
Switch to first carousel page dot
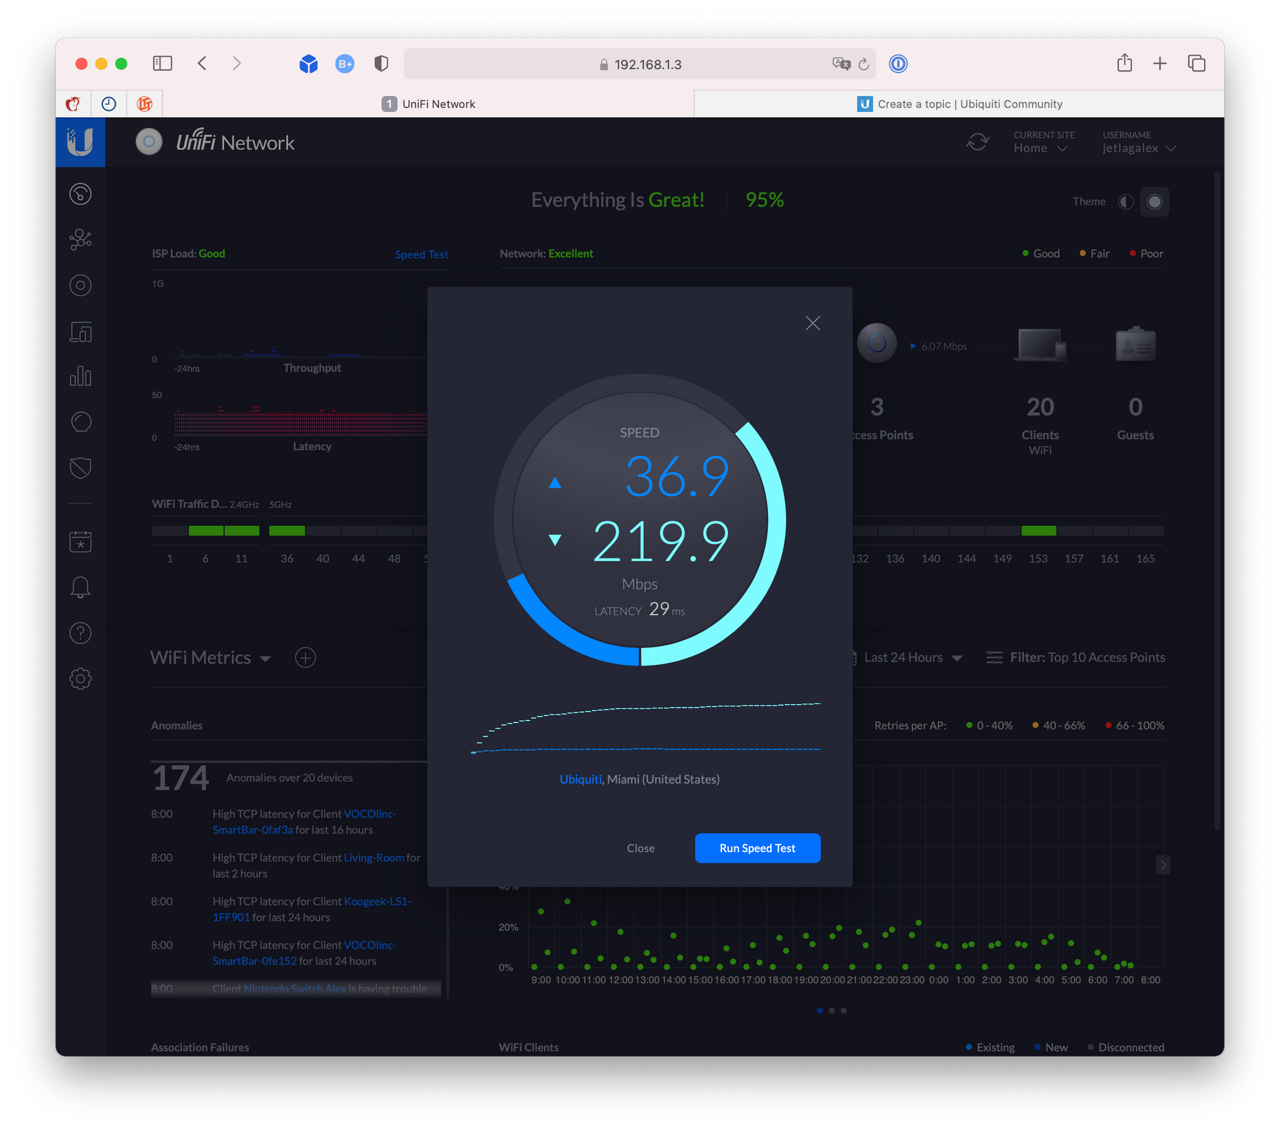click(820, 1010)
